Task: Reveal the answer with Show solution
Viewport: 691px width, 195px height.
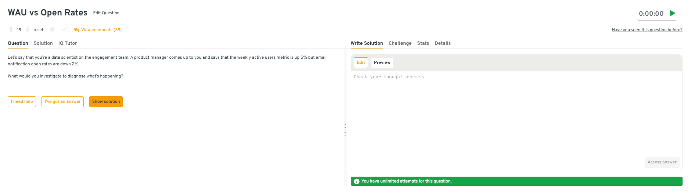Action: 106,102
